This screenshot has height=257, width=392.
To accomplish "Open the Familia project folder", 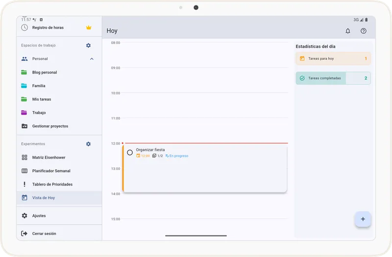I will pos(39,86).
